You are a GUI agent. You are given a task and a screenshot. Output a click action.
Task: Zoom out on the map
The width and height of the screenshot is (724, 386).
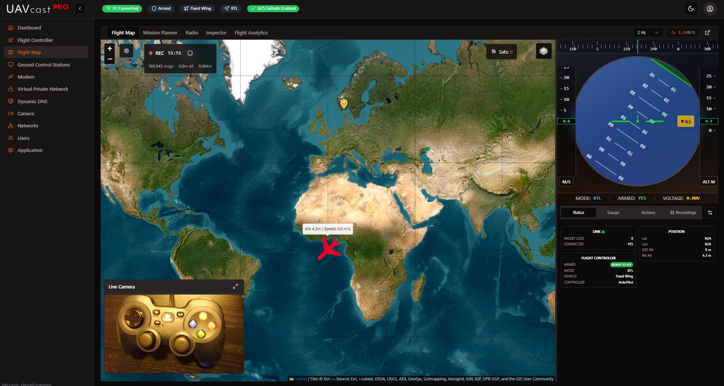[x=110, y=59]
